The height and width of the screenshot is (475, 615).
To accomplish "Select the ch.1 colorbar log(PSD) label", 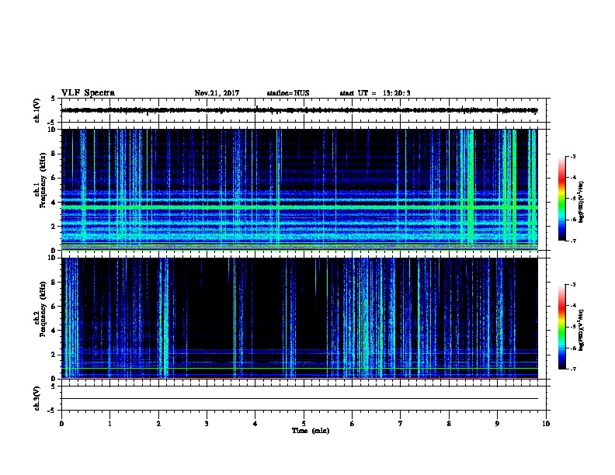I will click(582, 202).
